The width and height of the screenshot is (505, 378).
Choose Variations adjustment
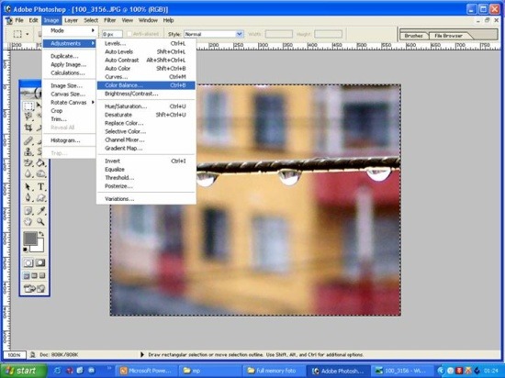pyautogui.click(x=146, y=199)
